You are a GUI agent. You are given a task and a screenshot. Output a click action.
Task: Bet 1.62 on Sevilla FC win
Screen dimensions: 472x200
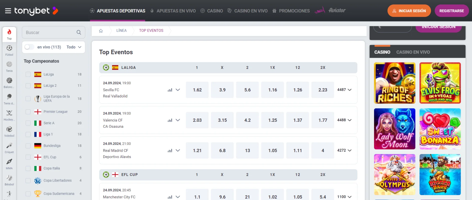pos(197,90)
